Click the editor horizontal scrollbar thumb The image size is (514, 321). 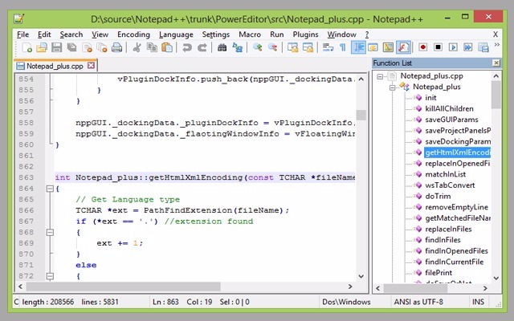coord(124,286)
